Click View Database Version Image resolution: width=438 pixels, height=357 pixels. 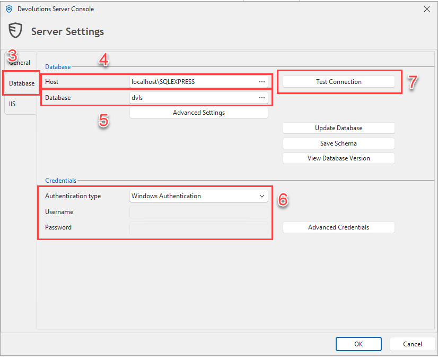coord(338,158)
